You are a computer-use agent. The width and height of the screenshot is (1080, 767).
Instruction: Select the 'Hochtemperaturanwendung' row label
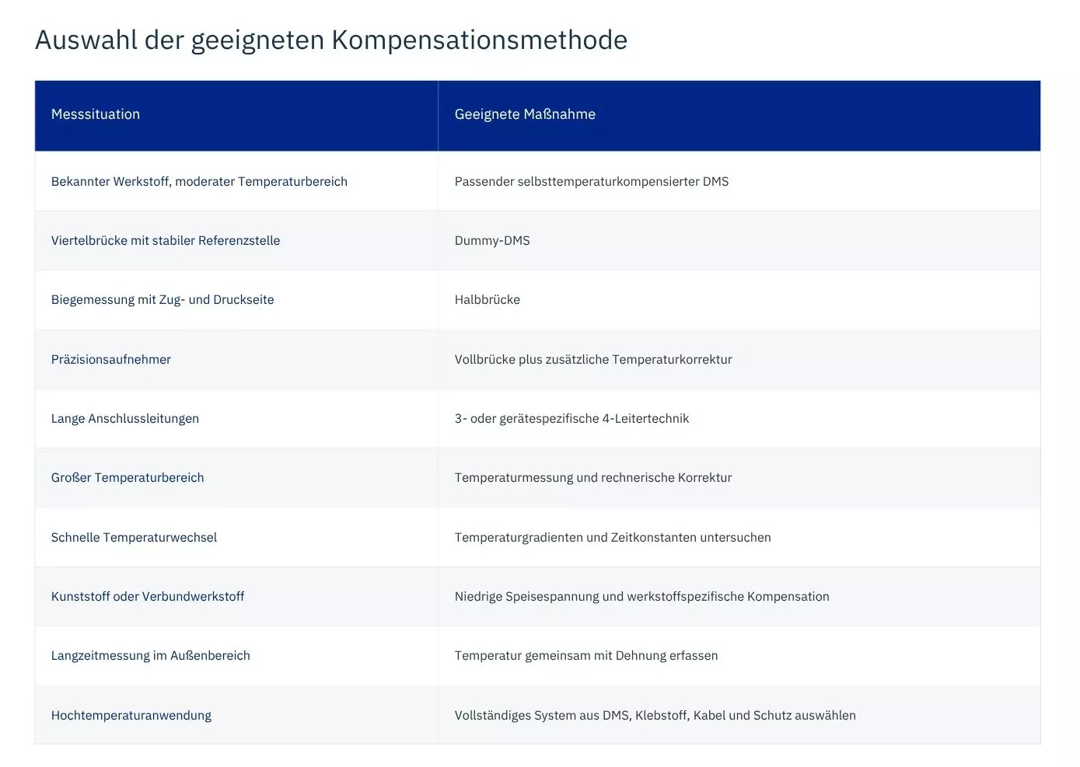click(x=131, y=715)
